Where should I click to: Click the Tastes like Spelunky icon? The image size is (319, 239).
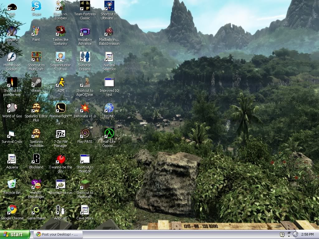tap(61, 31)
